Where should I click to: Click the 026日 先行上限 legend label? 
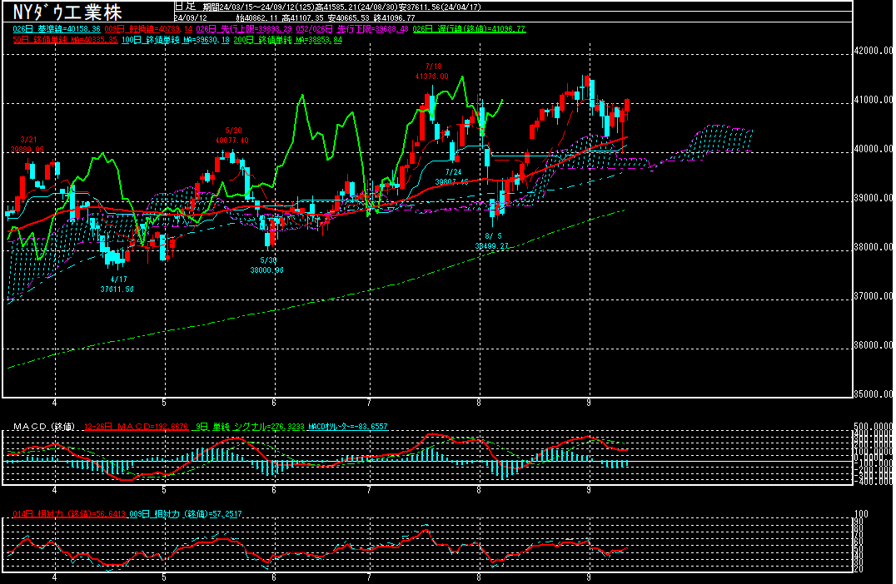point(245,29)
